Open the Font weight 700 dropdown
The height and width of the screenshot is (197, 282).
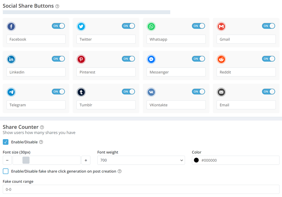[x=141, y=160]
